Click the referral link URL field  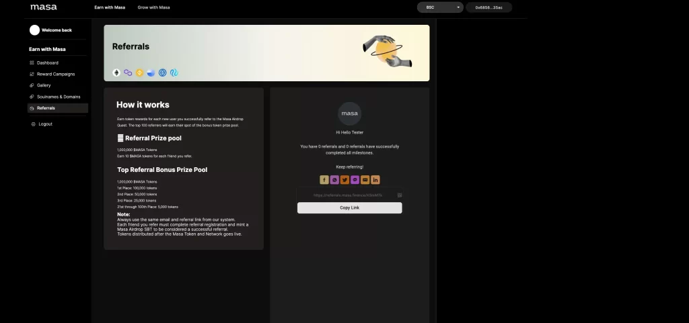pos(347,195)
